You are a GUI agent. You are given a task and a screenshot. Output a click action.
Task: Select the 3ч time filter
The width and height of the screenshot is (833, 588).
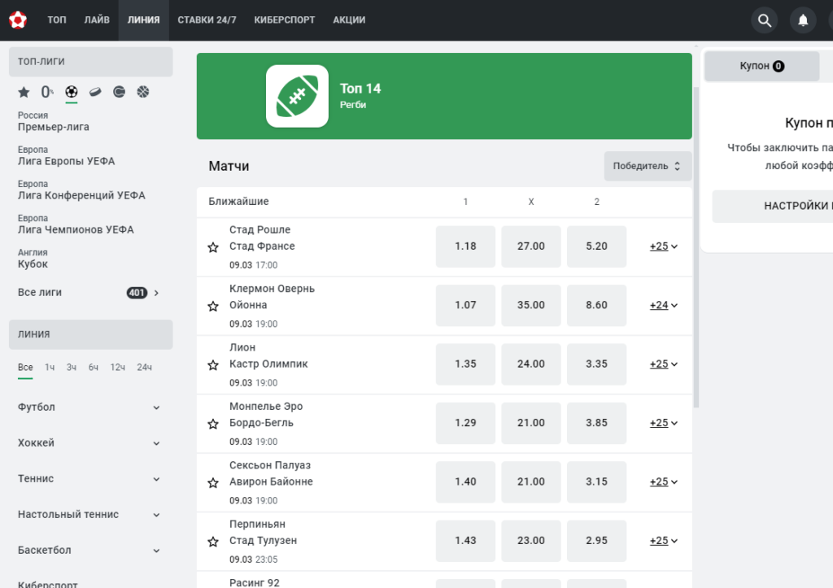[72, 368]
